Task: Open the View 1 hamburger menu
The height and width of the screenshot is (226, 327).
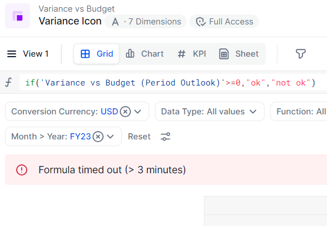Action: pos(12,54)
